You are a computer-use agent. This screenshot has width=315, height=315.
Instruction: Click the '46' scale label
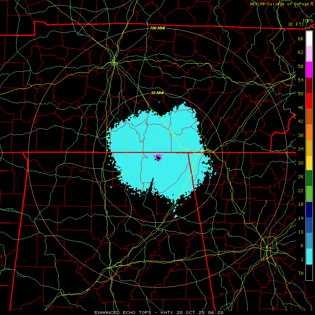tap(301, 108)
